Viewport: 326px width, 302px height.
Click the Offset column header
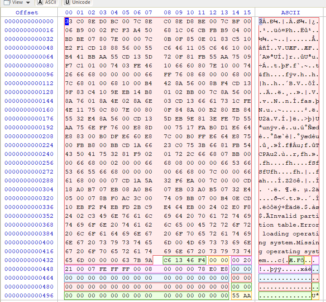[x=27, y=13]
